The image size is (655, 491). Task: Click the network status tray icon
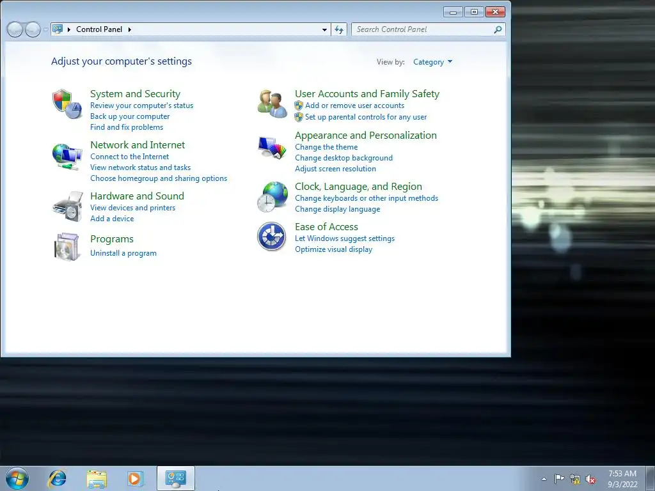(575, 479)
